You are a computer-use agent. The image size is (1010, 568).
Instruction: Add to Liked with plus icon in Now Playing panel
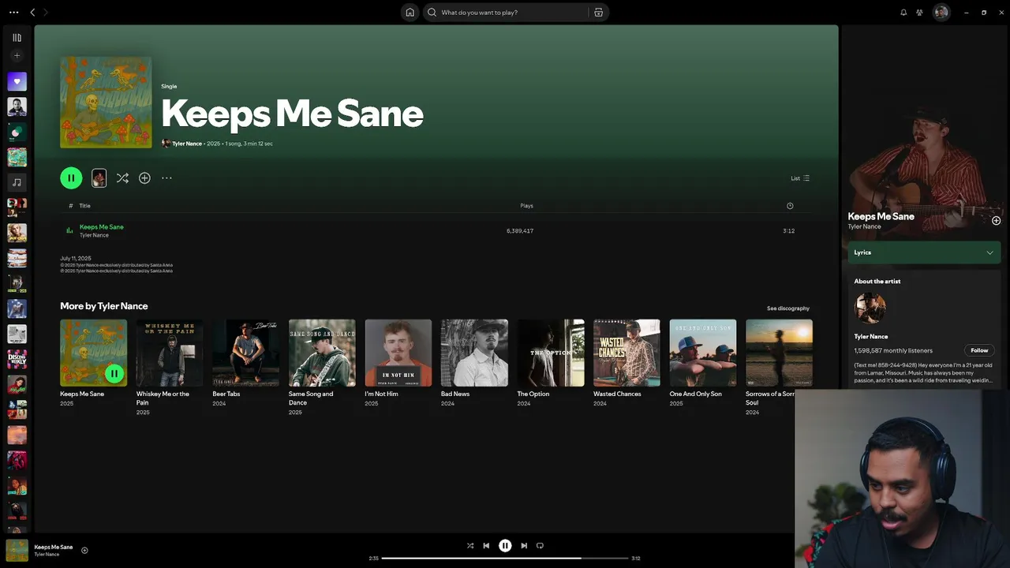(x=996, y=221)
